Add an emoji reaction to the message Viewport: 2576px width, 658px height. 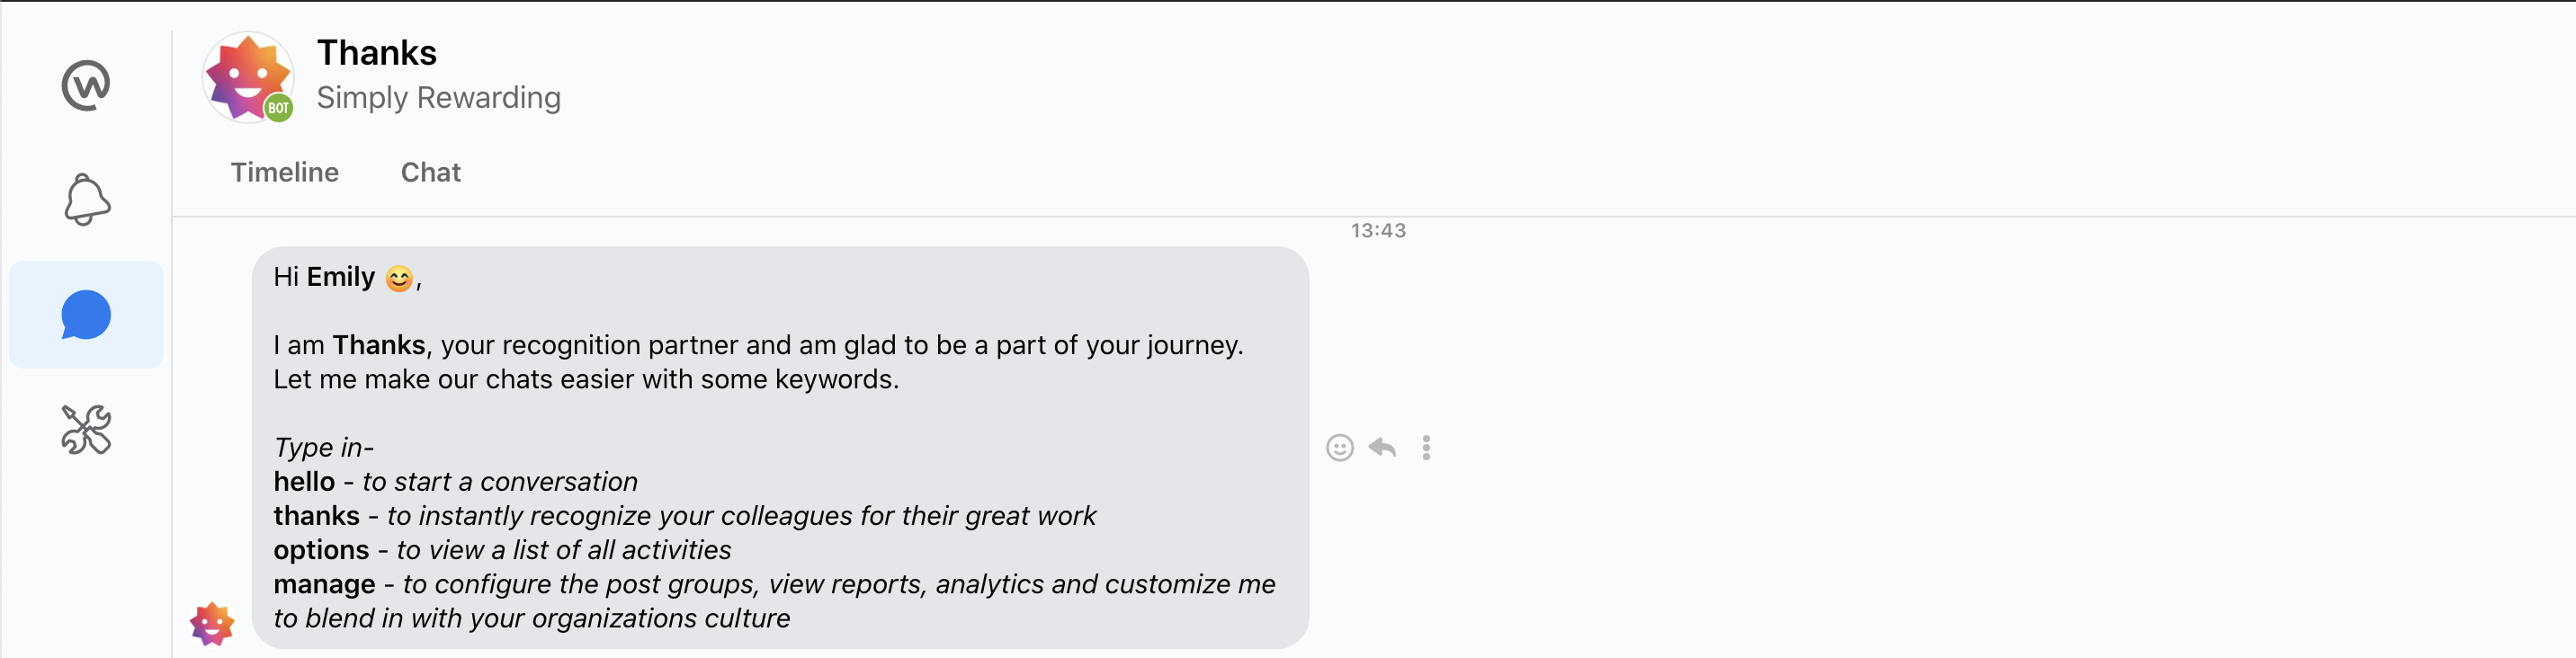coord(1340,448)
